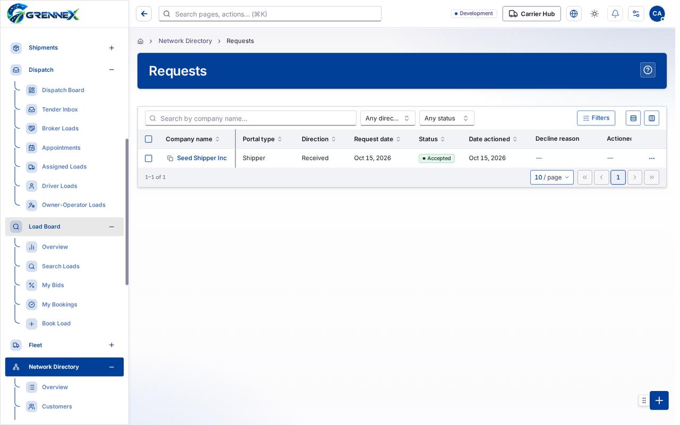Click the global Search pages, actions box
This screenshot has height=425, width=680.
click(x=270, y=14)
